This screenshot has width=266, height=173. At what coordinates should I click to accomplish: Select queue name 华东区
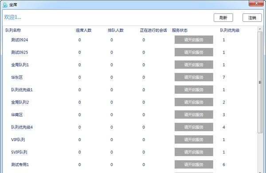(x=17, y=77)
